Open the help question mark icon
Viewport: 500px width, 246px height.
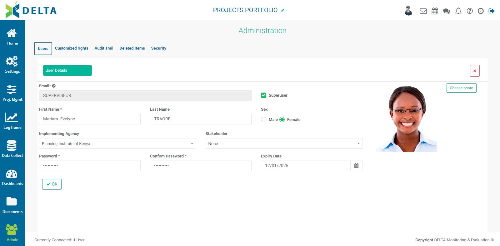(470, 11)
